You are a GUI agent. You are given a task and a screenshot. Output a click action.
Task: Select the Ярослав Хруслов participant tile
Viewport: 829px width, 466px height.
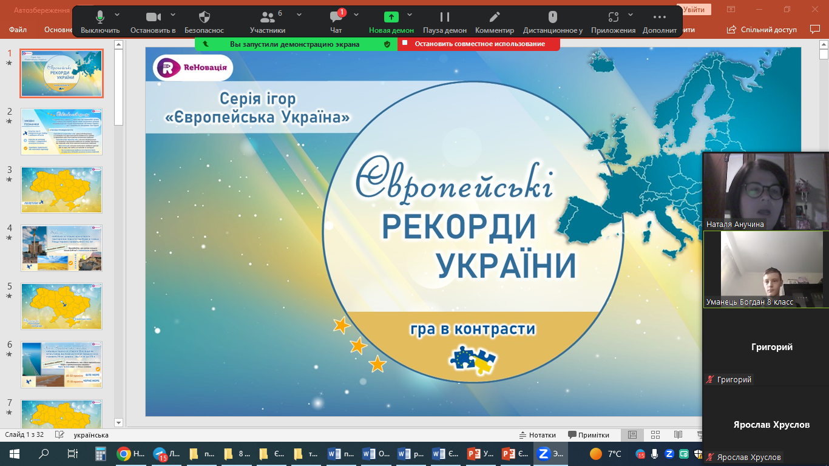tap(766, 425)
